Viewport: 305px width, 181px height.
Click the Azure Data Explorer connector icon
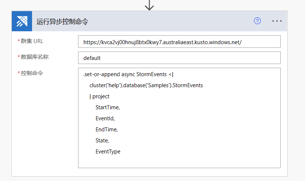click(22, 21)
